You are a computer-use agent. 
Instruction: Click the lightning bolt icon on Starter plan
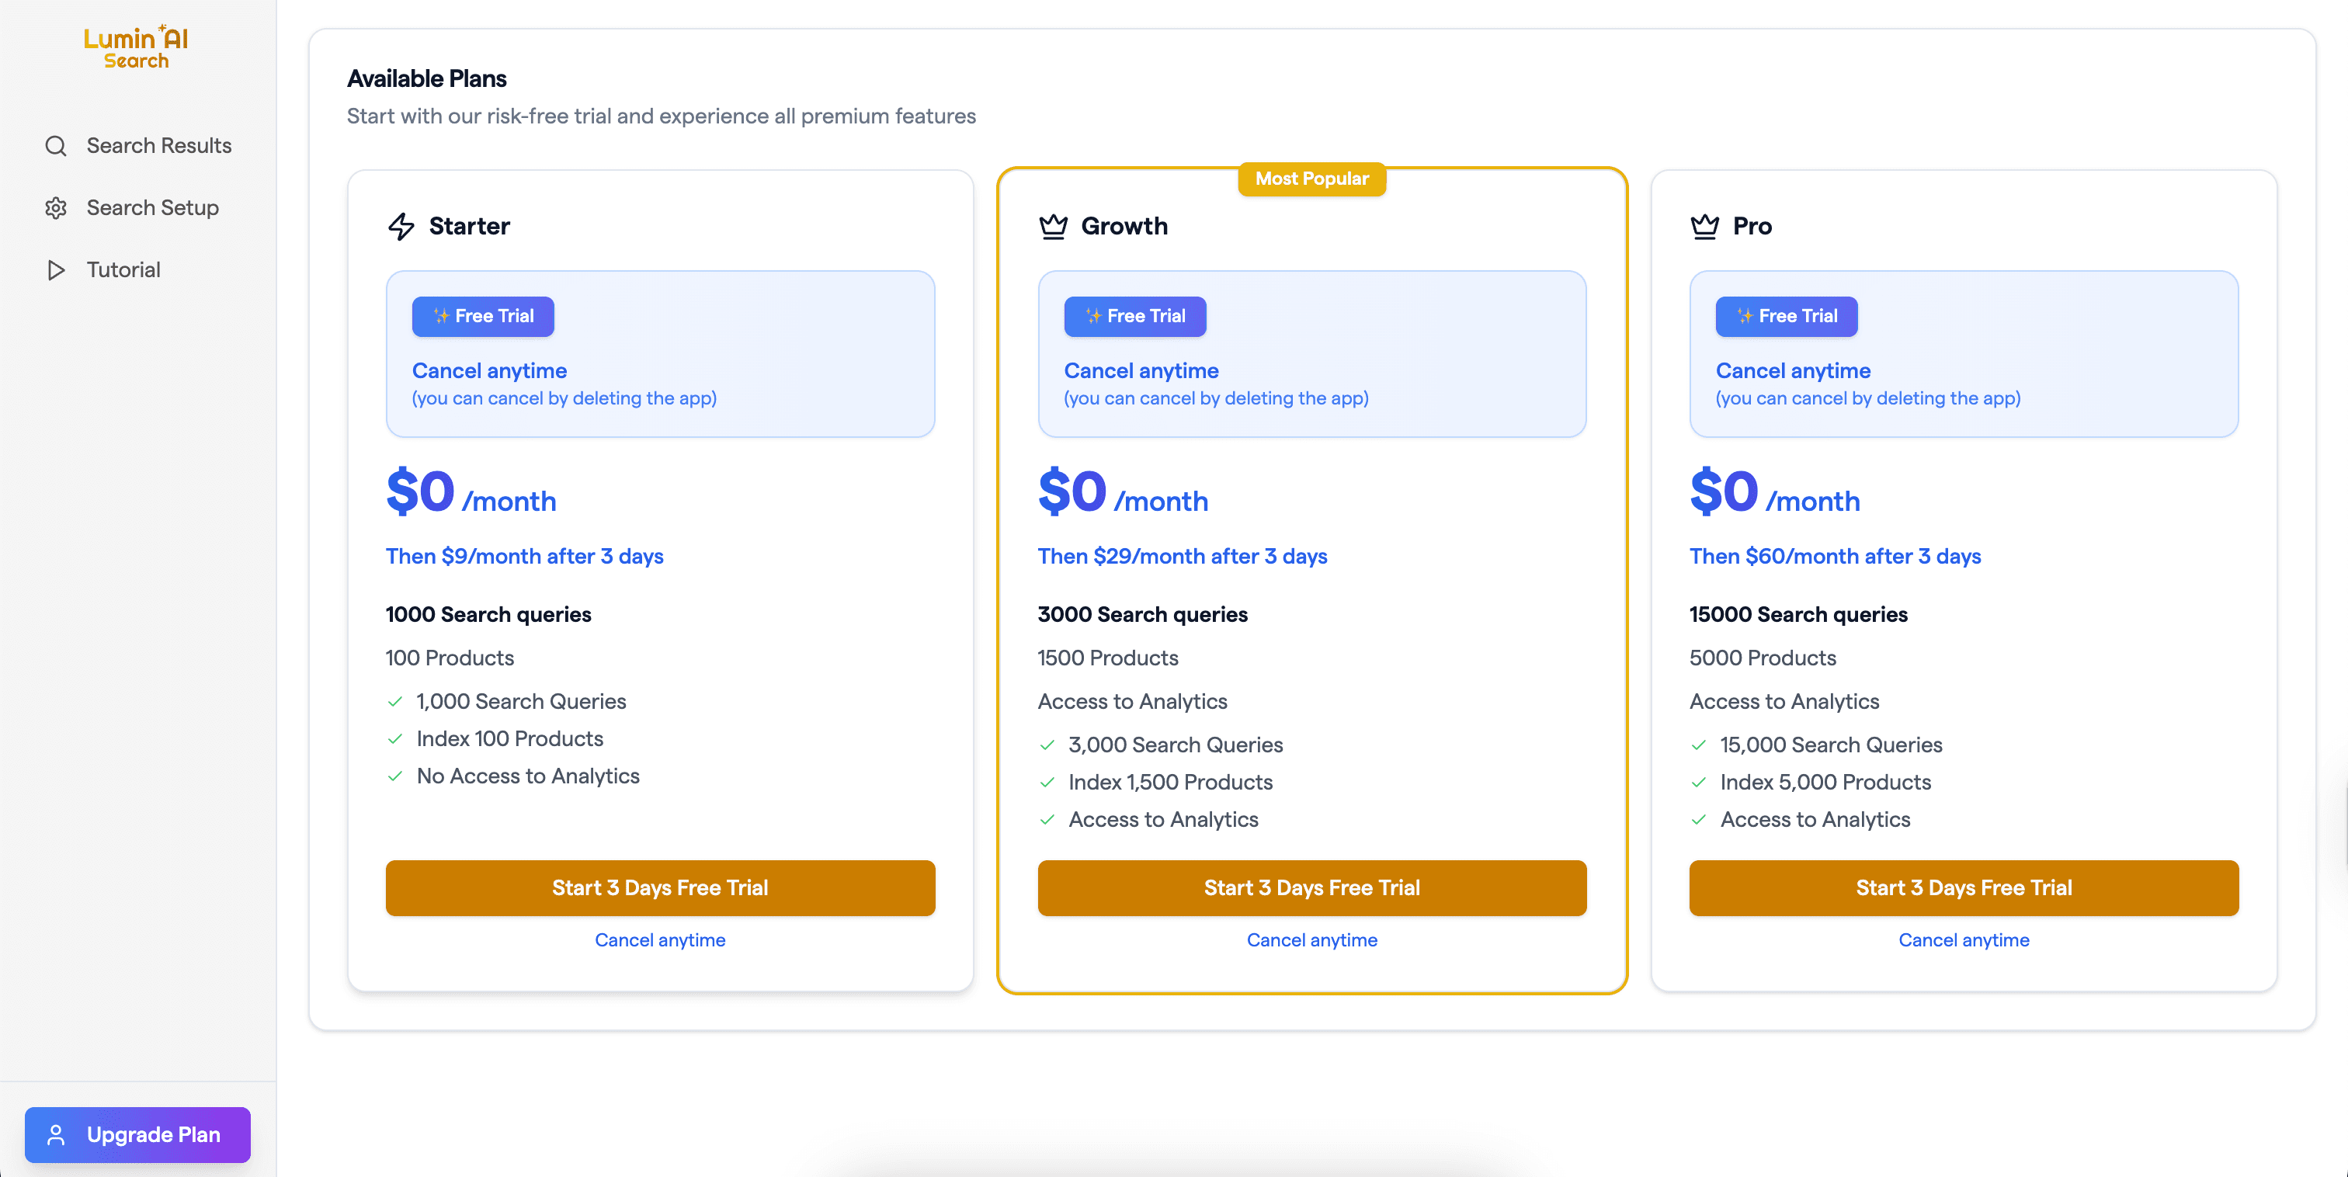[401, 226]
